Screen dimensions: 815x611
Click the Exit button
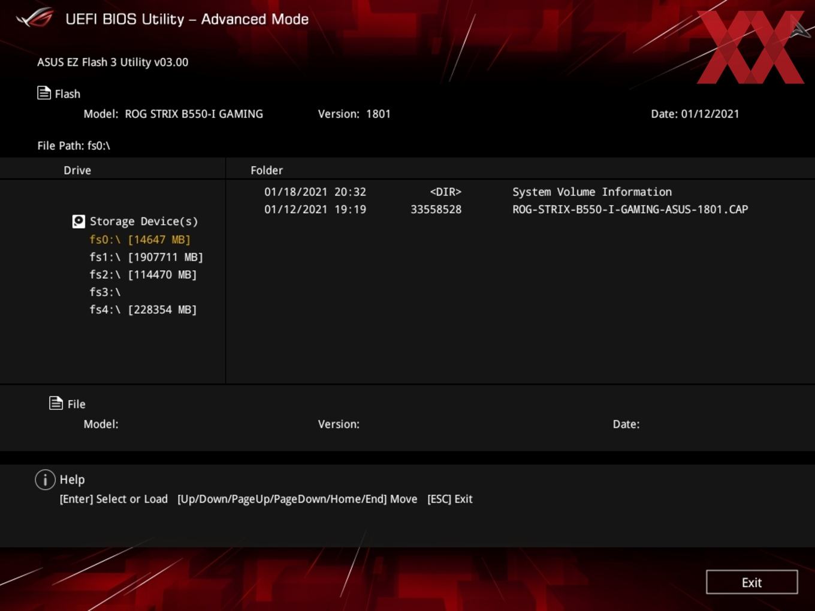(751, 582)
